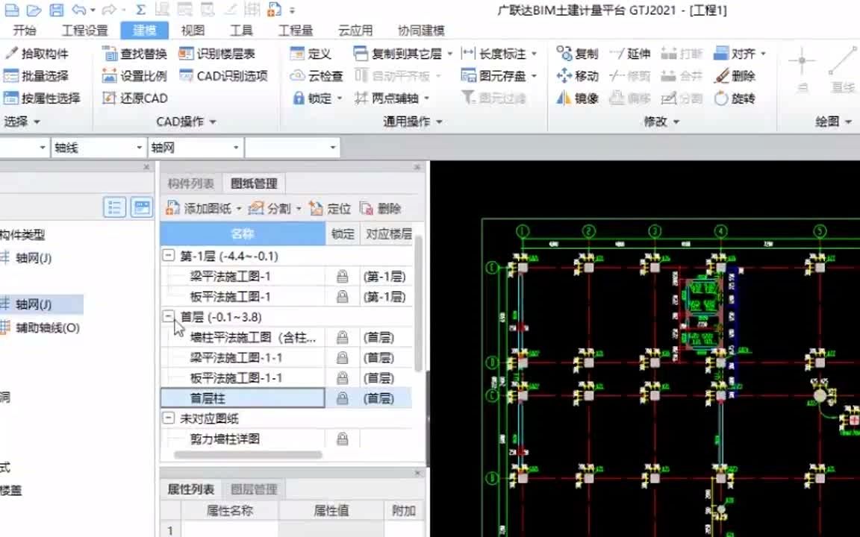Select the 拾取构件 tool

(36, 53)
